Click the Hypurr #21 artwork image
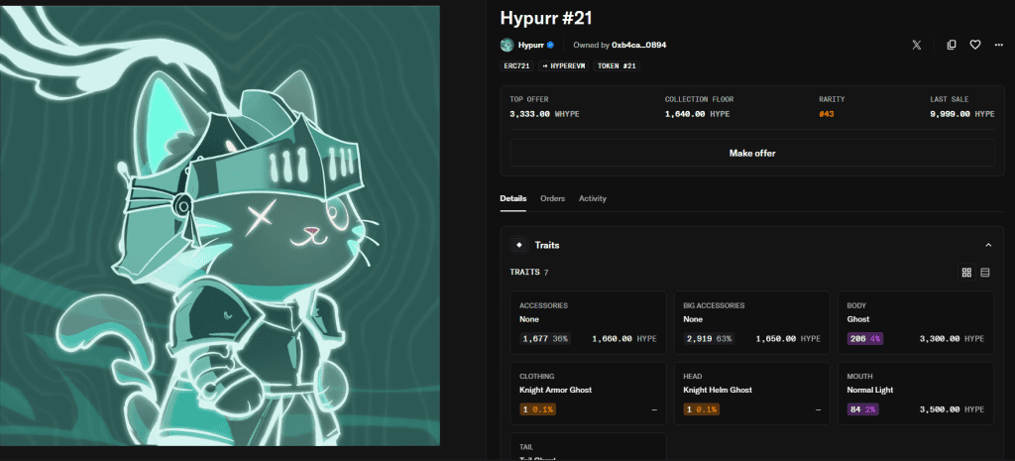Image resolution: width=1015 pixels, height=461 pixels. click(219, 225)
